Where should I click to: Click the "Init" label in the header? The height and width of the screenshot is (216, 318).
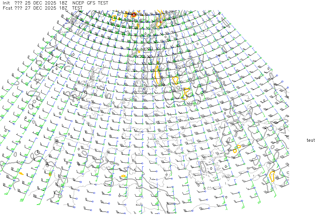pos(6,3)
